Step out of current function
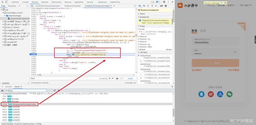 pos(152,6)
